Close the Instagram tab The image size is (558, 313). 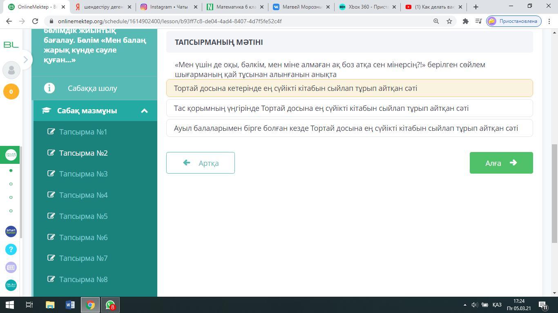coord(195,7)
